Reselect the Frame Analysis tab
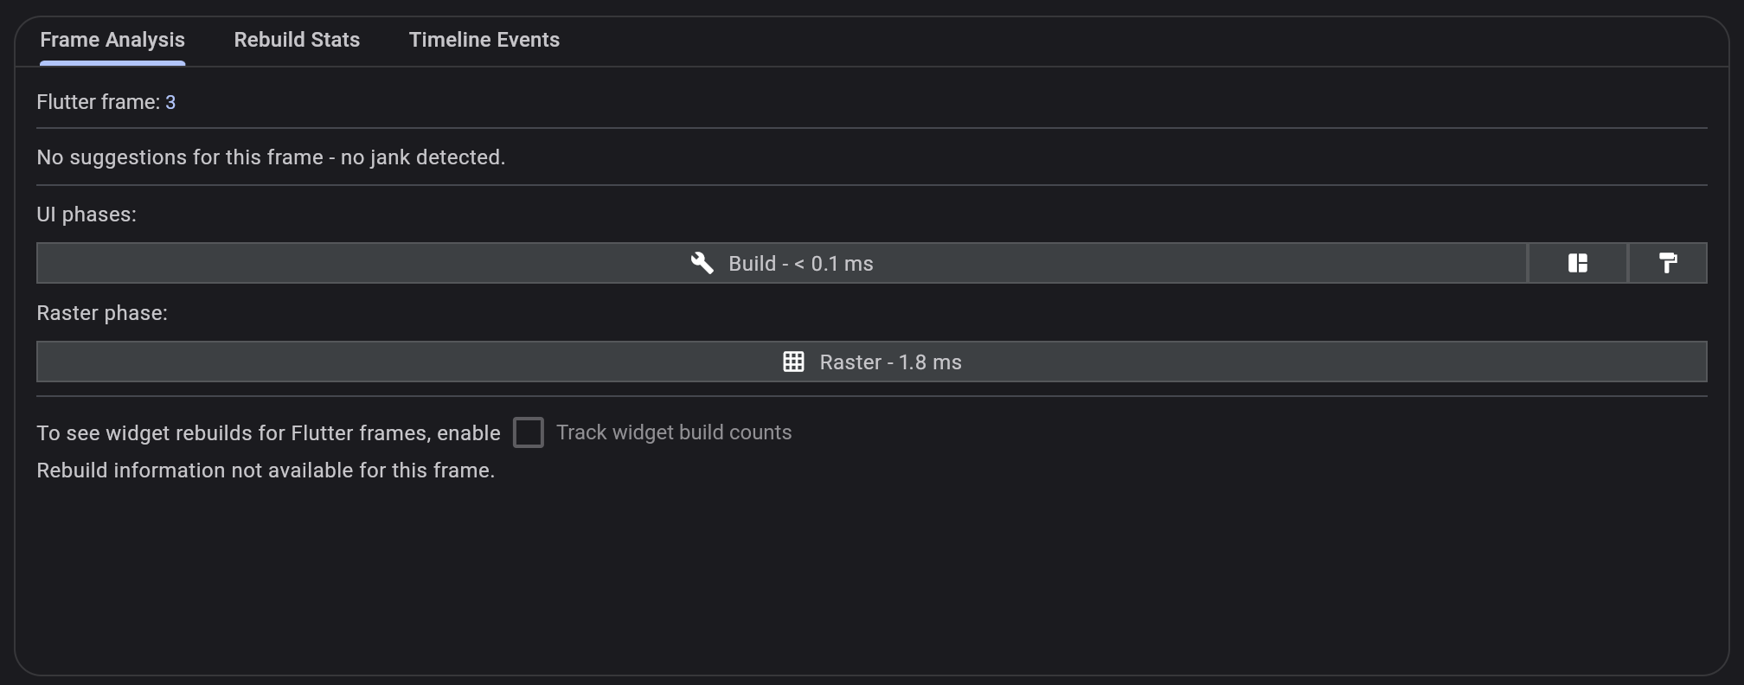 pos(111,40)
